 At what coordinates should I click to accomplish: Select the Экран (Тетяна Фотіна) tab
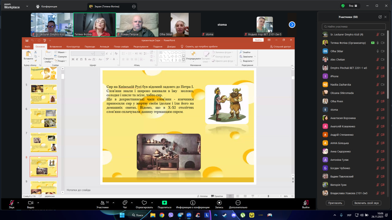pyautogui.click(x=107, y=6)
